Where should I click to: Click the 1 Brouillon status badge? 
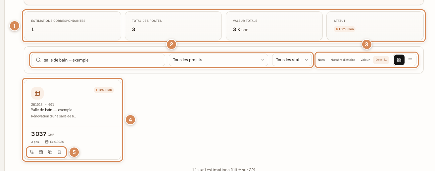point(345,29)
